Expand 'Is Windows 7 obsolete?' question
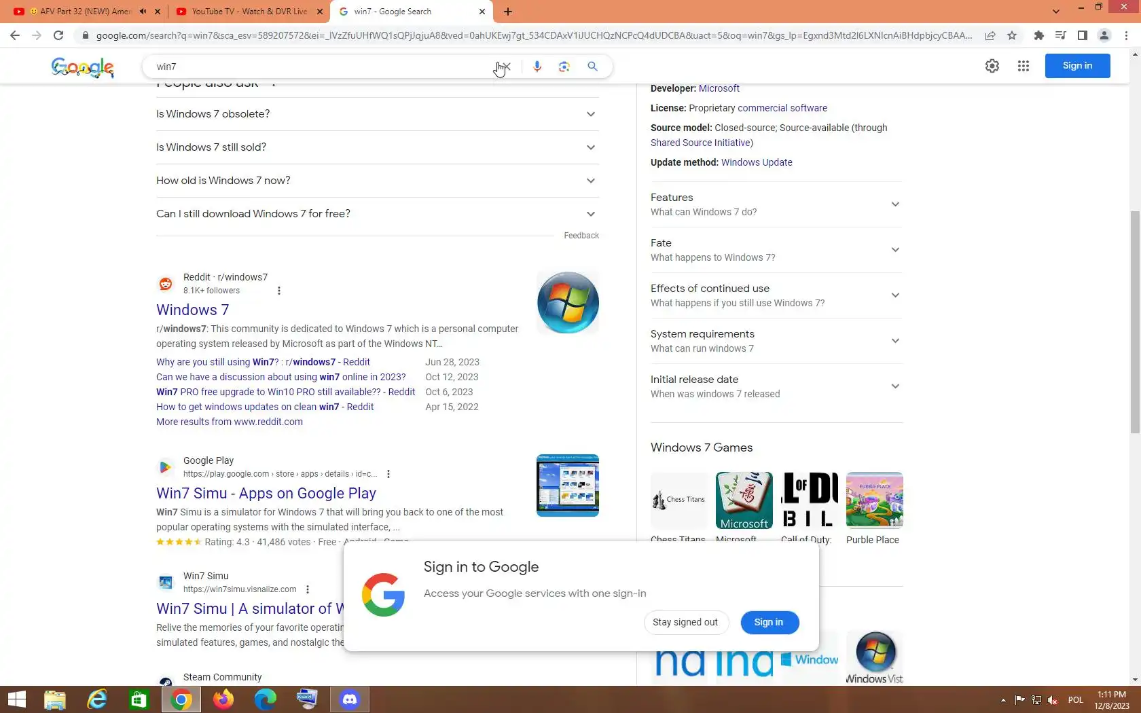 click(378, 114)
